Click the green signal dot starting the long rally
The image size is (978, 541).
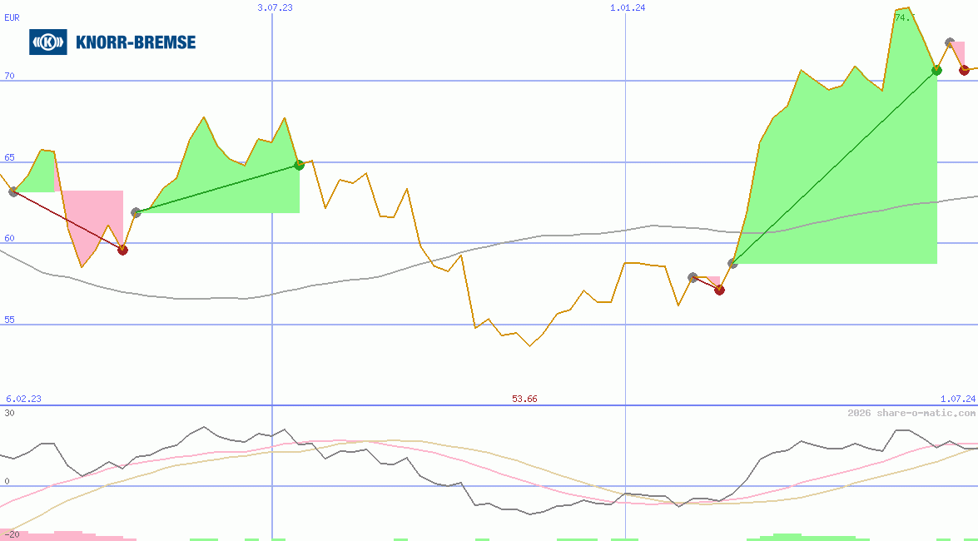tap(732, 264)
